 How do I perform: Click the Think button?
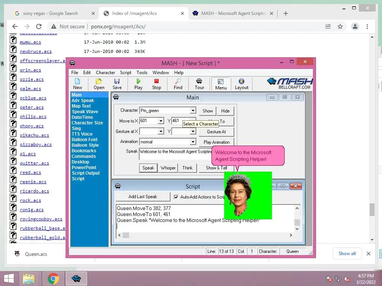pyautogui.click(x=187, y=168)
